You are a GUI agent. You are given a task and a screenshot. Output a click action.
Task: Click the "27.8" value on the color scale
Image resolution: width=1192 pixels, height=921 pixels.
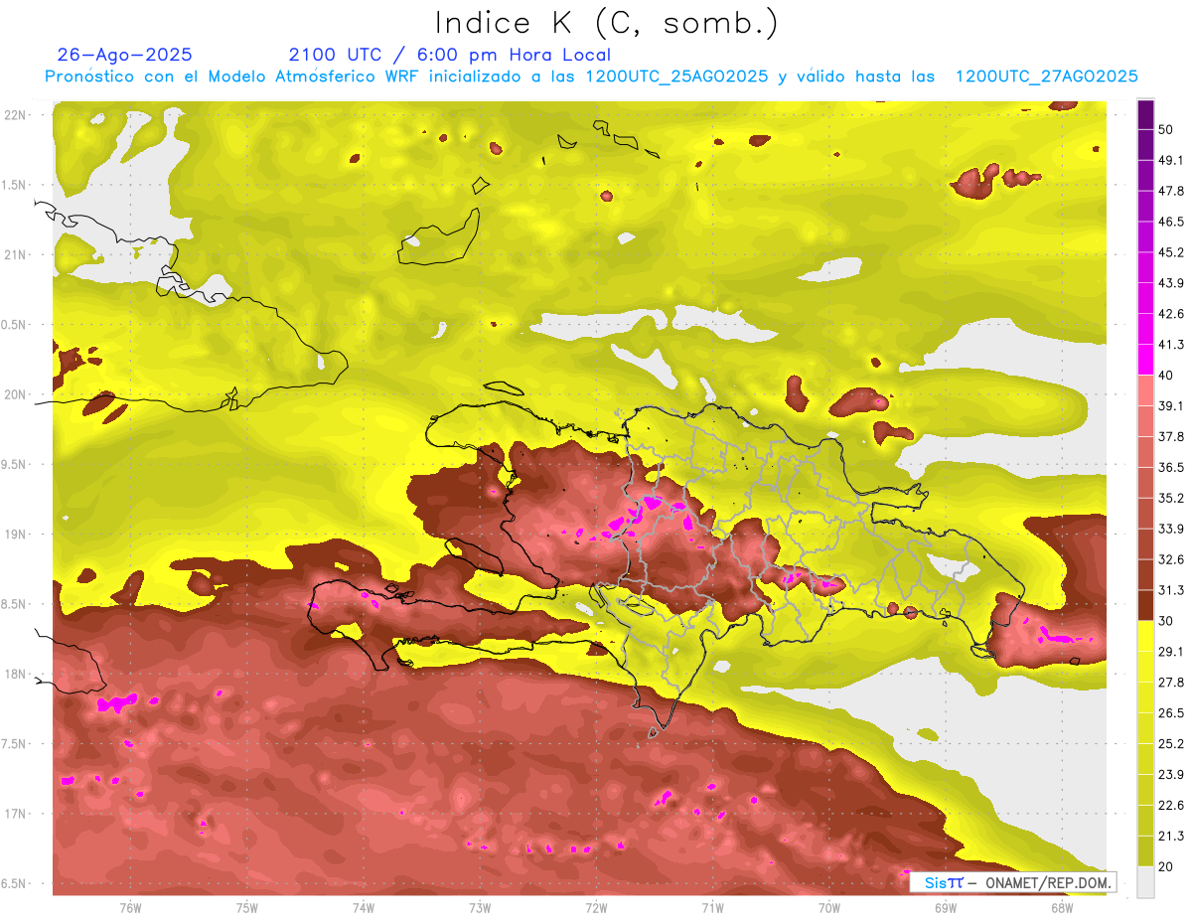tap(1170, 683)
